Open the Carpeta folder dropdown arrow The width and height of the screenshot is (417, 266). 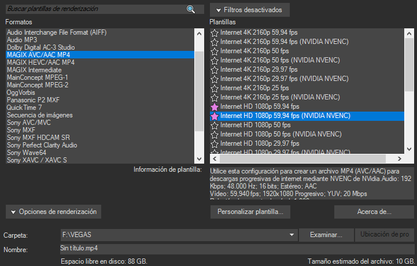tap(291, 235)
